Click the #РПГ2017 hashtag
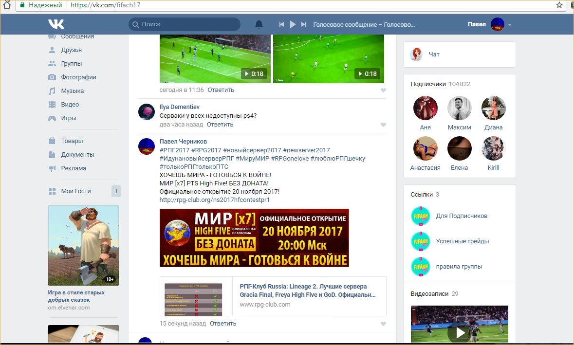574x345 pixels. (x=175, y=150)
